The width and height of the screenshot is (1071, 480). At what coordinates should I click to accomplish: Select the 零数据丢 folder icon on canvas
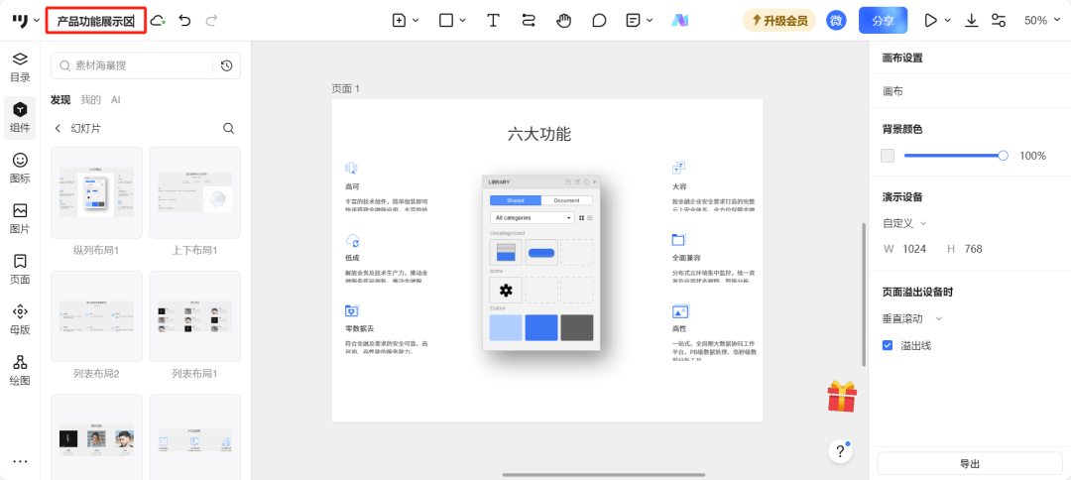[352, 310]
